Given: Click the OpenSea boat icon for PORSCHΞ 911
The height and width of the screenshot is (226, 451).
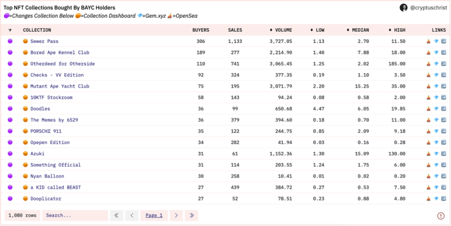Looking at the screenshot, I should [x=428, y=131].
